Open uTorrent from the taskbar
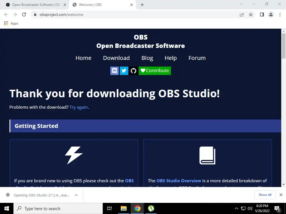The image size is (286, 214). (151, 208)
